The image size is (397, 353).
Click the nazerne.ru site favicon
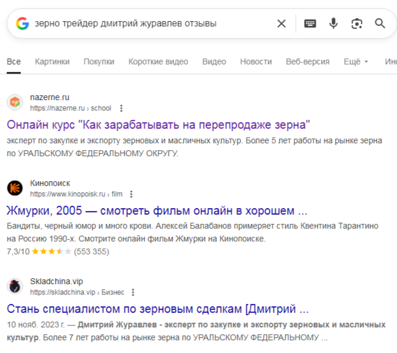point(15,102)
